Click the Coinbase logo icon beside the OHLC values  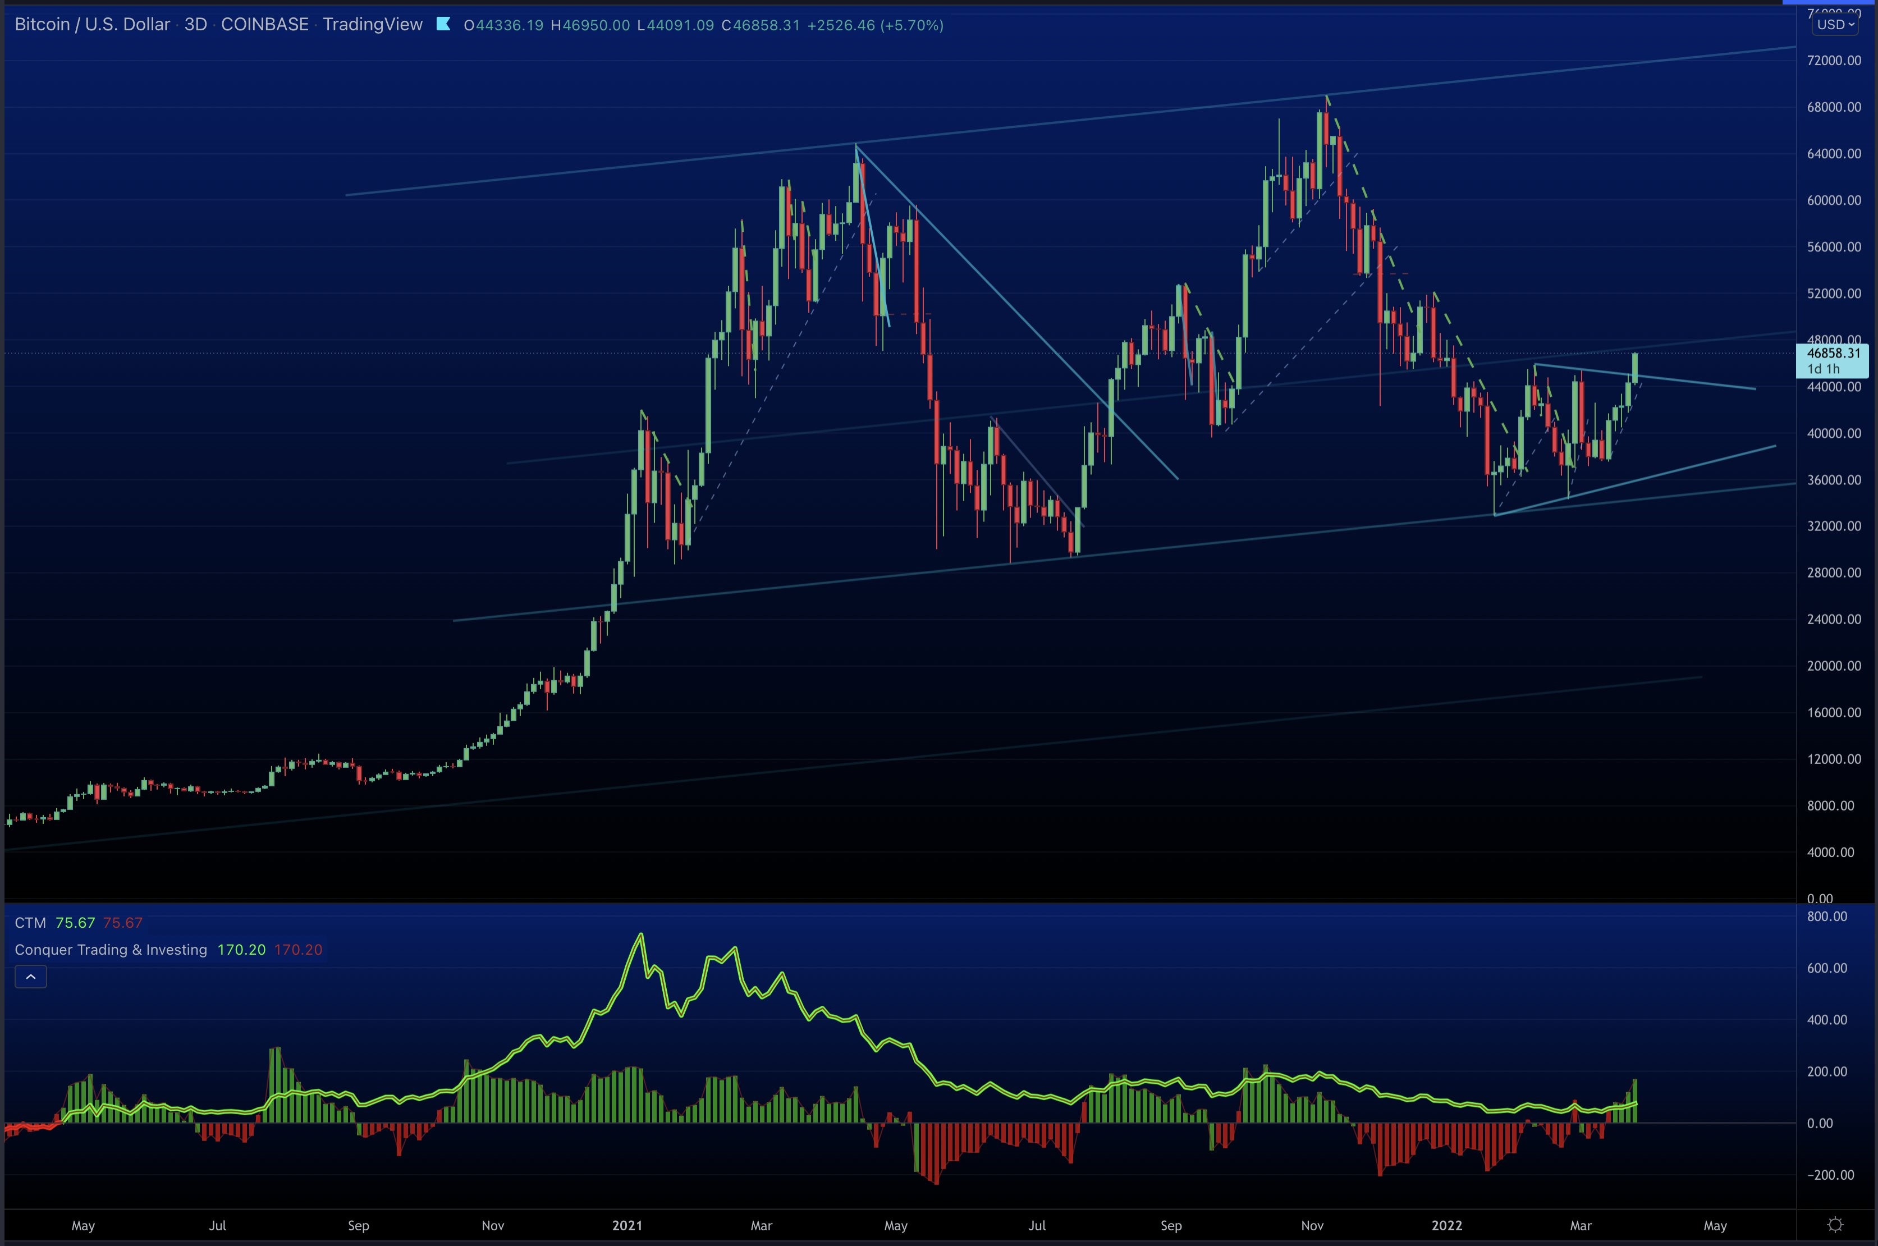coord(442,25)
